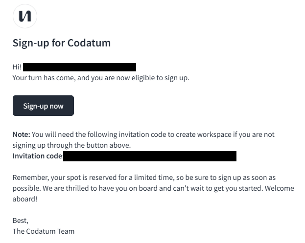Click the bold "Note:" label
Screen dimensions: 305x243
coord(22,134)
